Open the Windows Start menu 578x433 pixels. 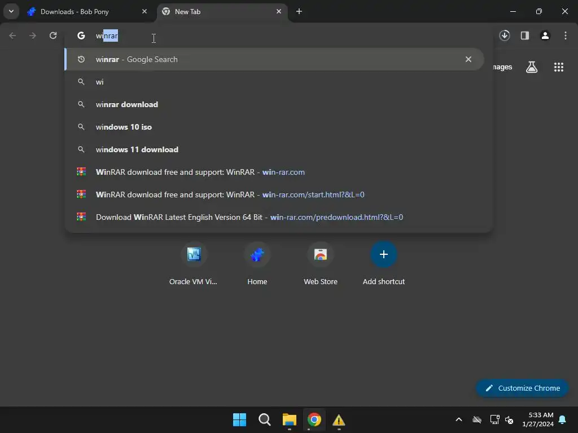(x=239, y=419)
